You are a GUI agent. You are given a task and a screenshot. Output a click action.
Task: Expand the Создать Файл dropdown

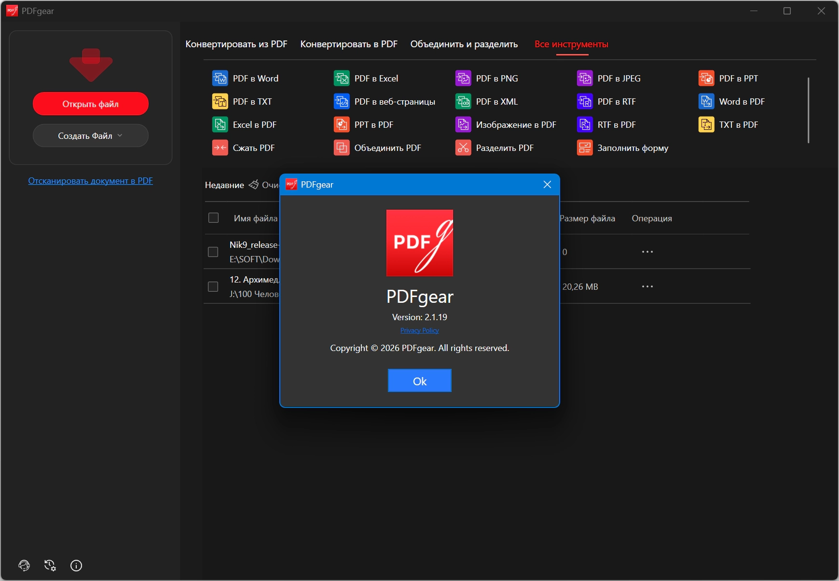(91, 135)
